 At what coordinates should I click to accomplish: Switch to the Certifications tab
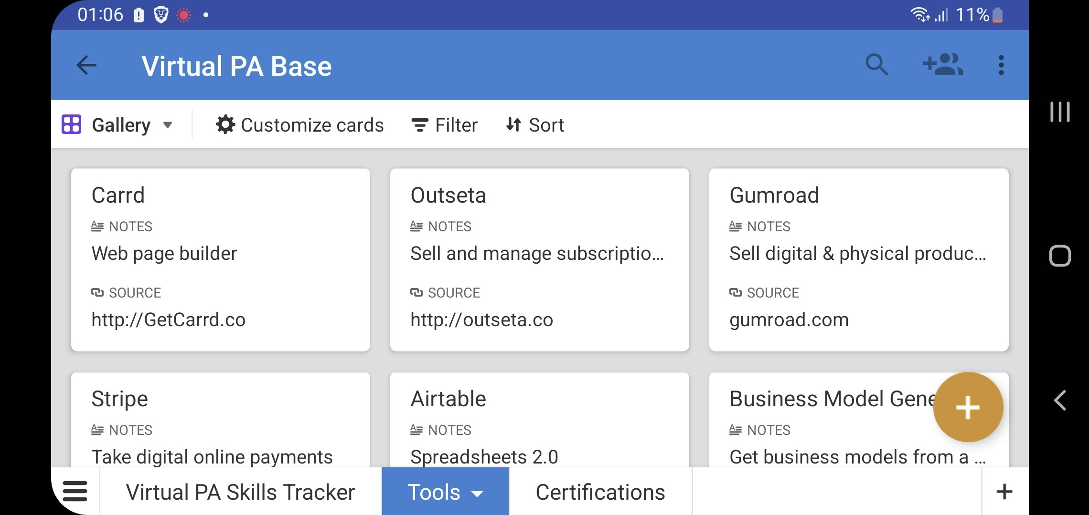pos(600,492)
